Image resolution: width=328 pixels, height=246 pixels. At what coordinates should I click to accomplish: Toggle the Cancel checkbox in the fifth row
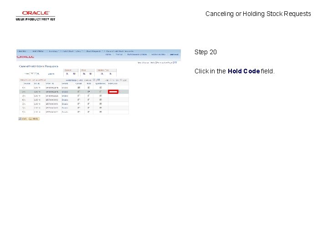tap(79, 104)
